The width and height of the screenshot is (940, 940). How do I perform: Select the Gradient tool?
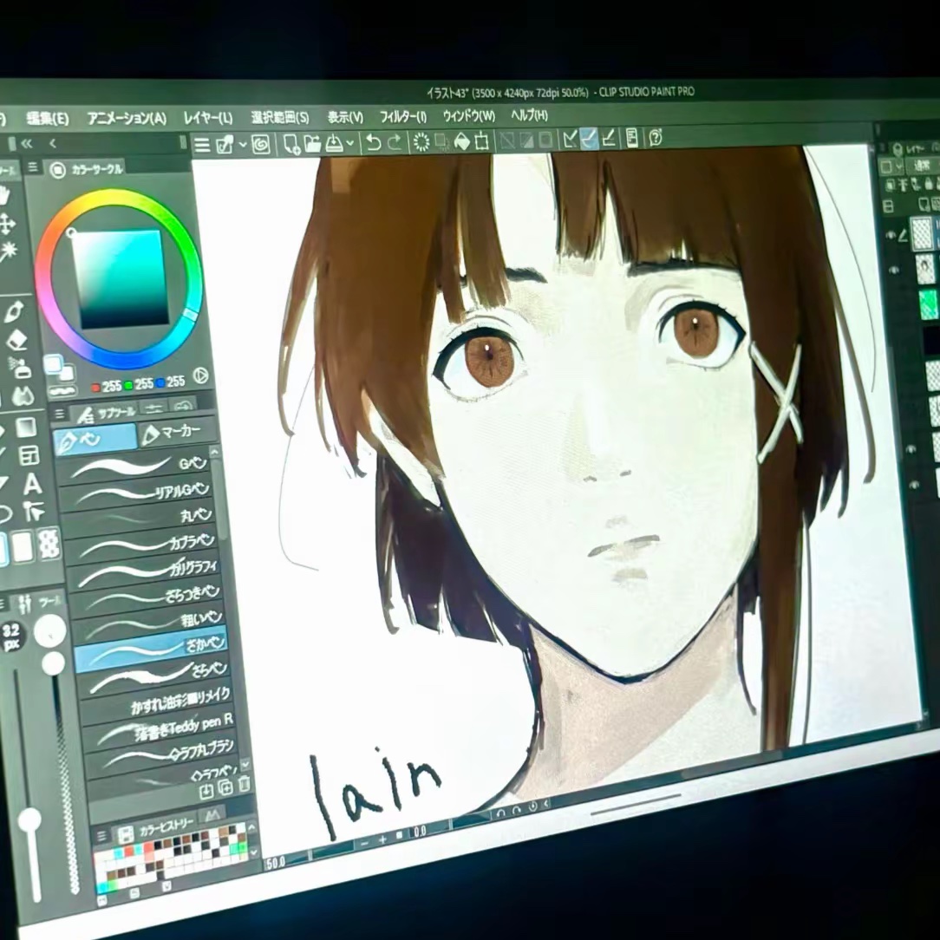pos(26,428)
